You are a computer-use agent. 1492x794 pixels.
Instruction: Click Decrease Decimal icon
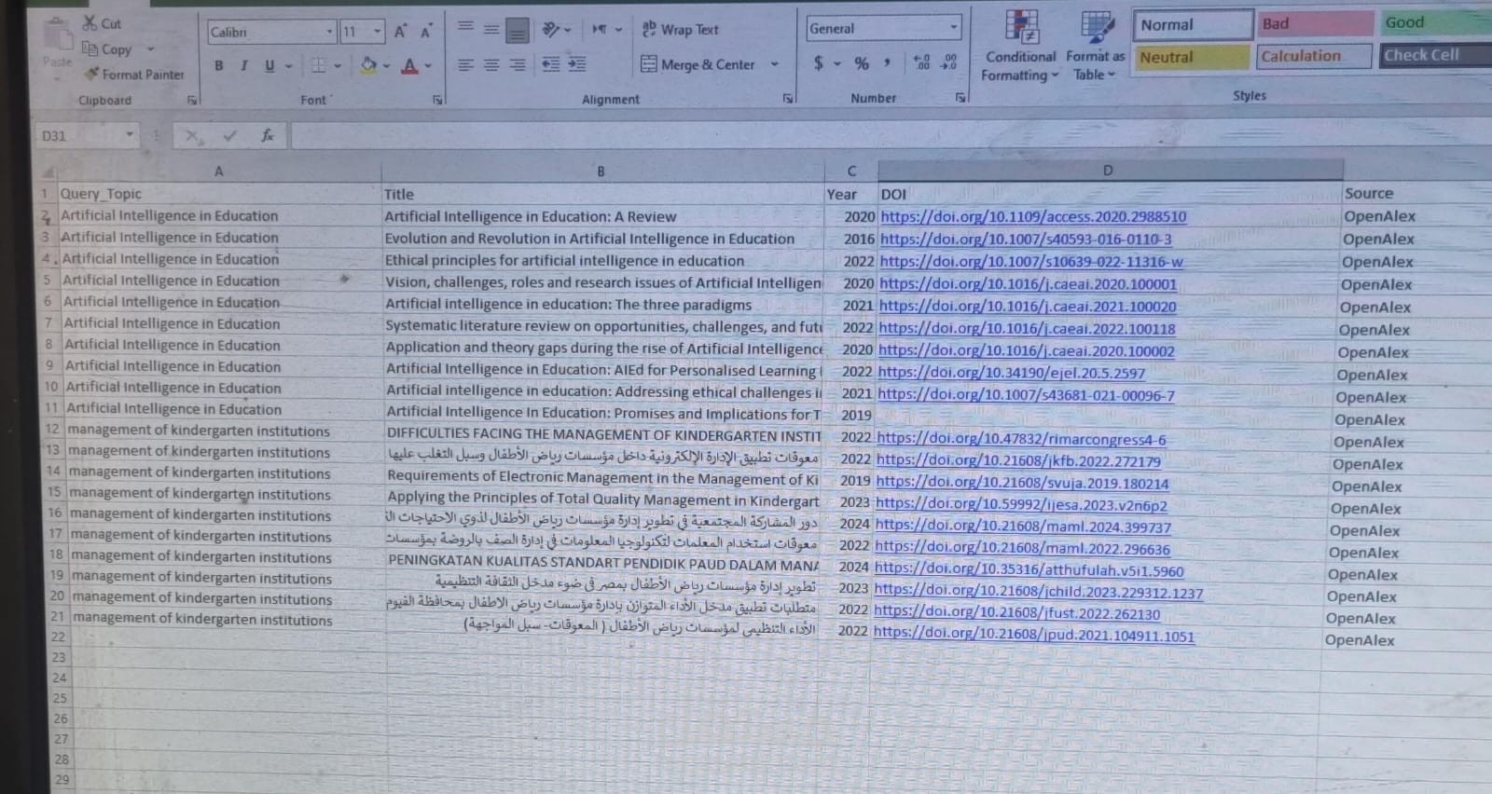[x=949, y=62]
